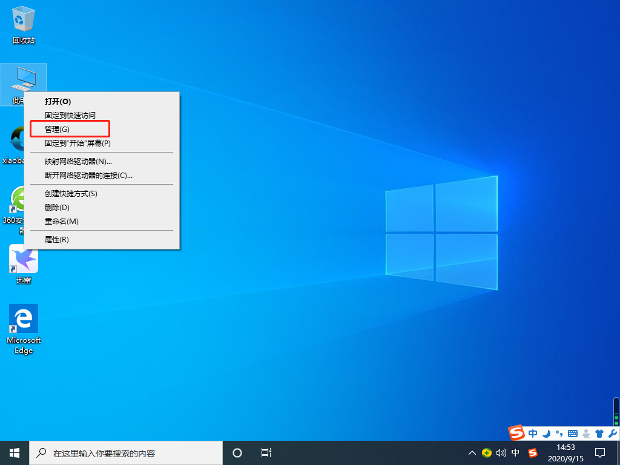Toggle Sogou punctuation mode button
The image size is (620, 465).
click(558, 434)
